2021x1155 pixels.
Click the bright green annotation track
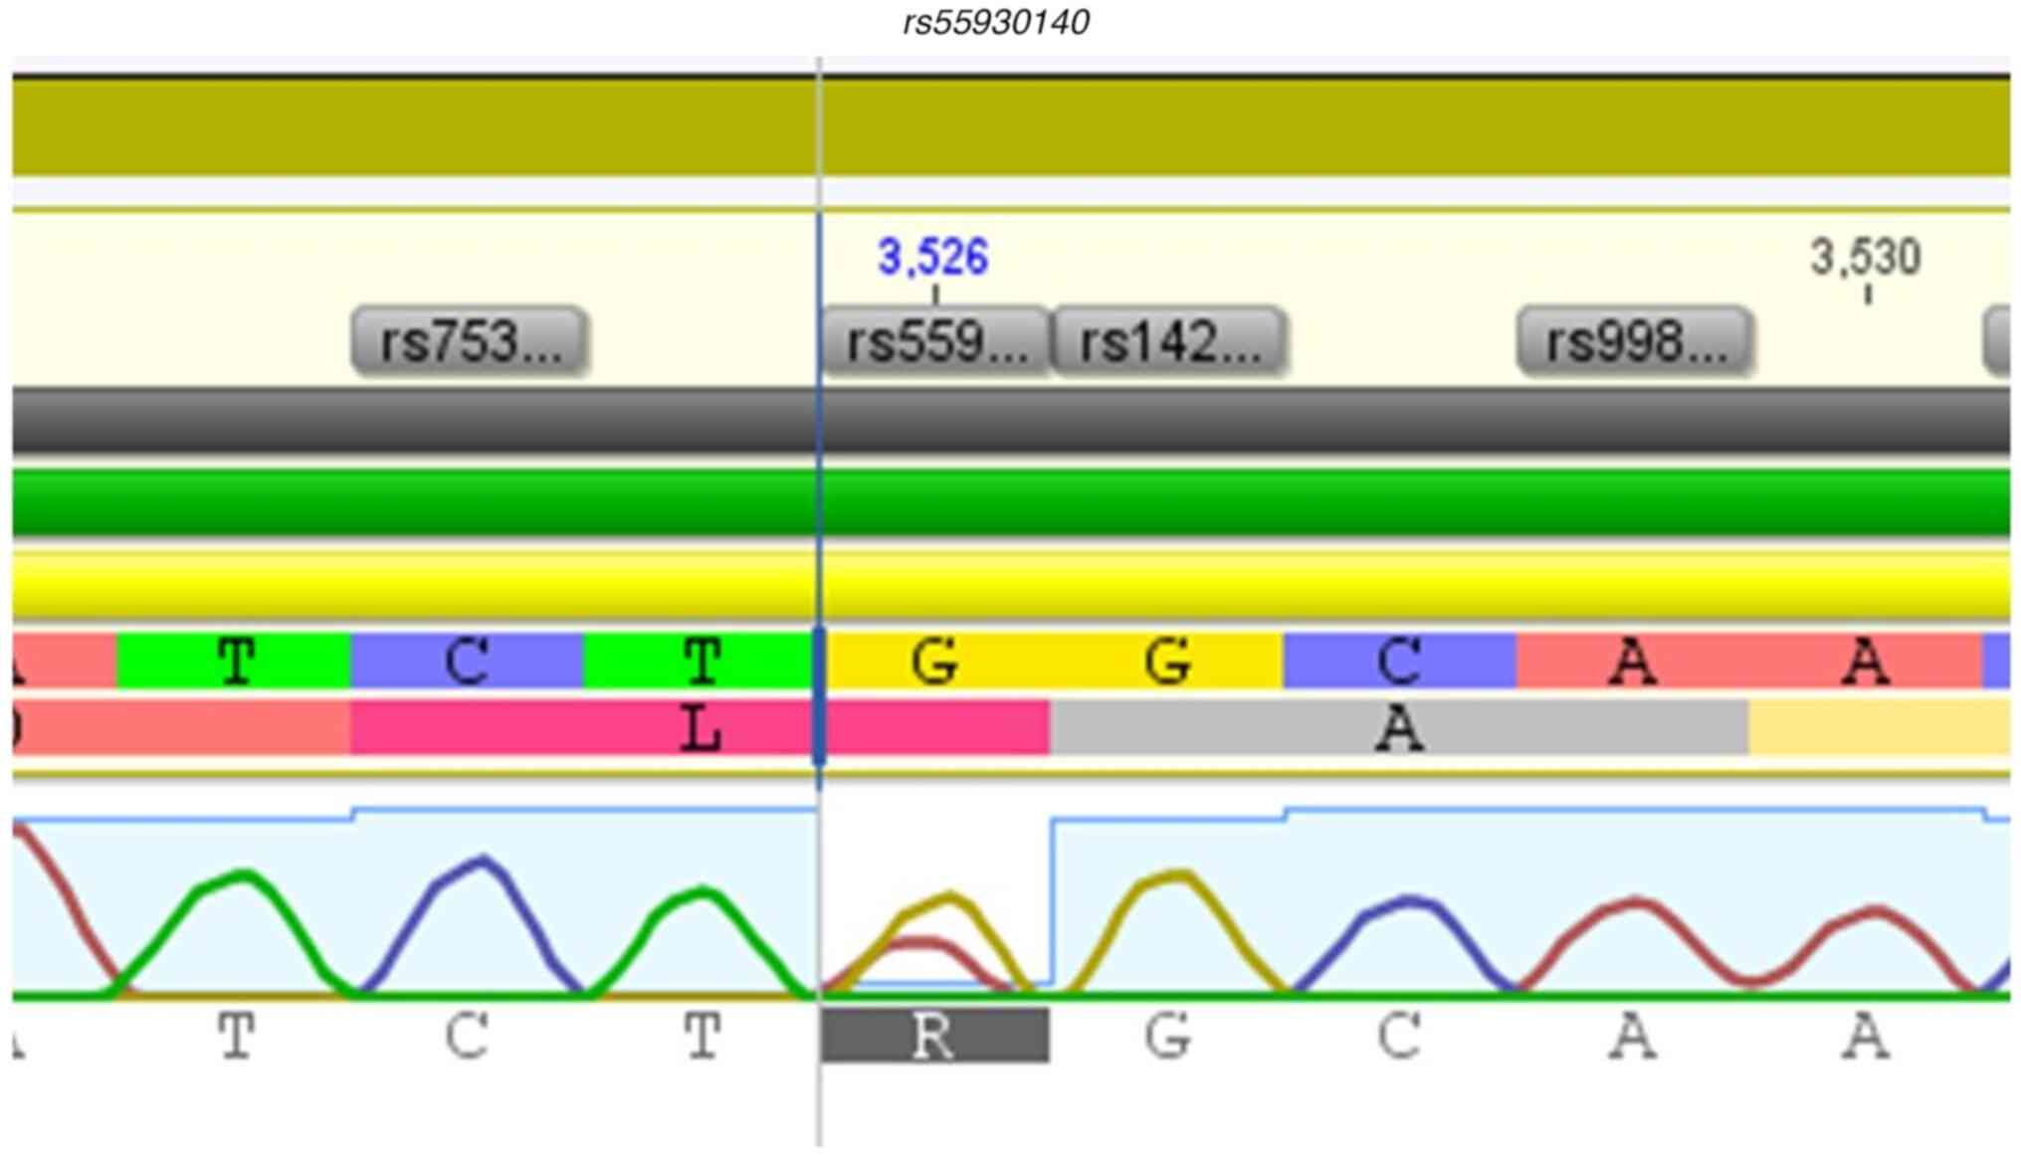(x=1011, y=502)
